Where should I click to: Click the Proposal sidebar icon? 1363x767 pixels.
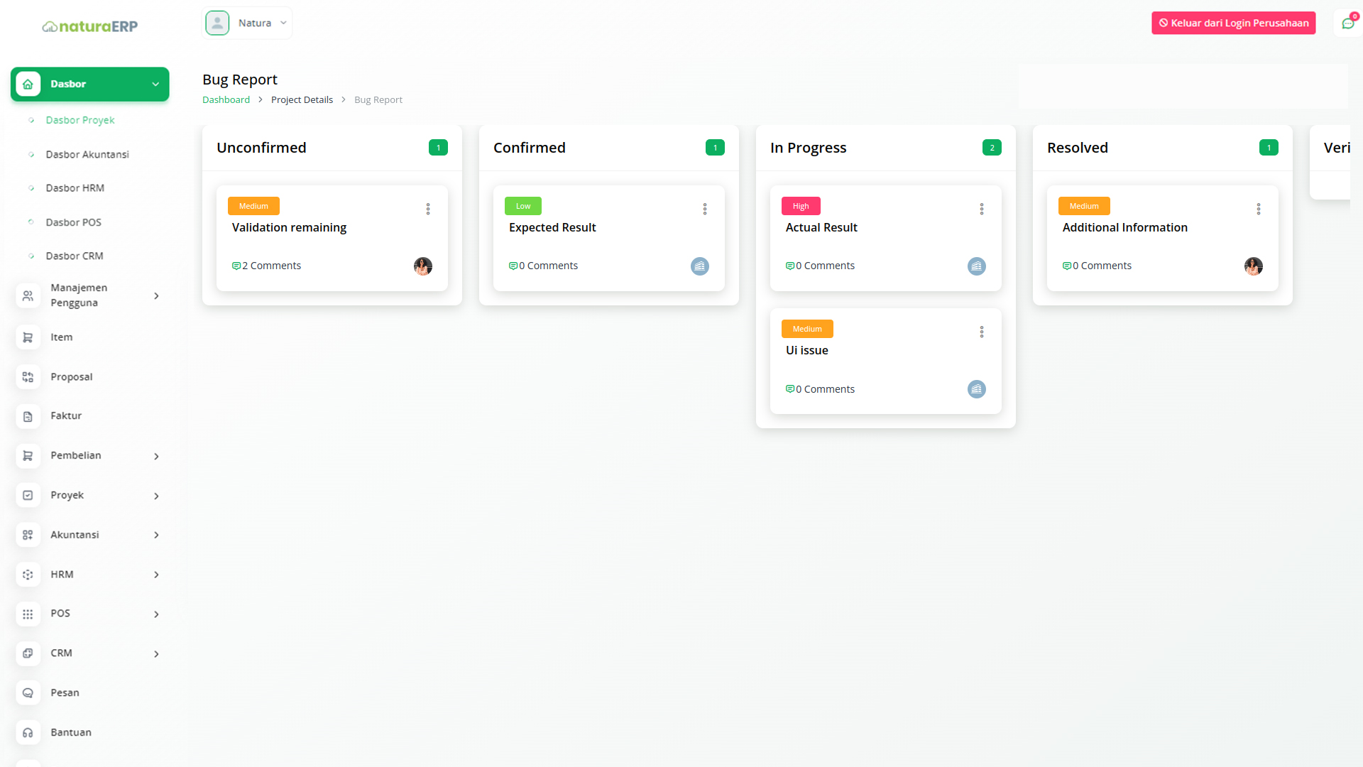pos(28,377)
